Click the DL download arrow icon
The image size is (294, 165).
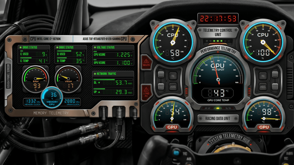point(99,83)
